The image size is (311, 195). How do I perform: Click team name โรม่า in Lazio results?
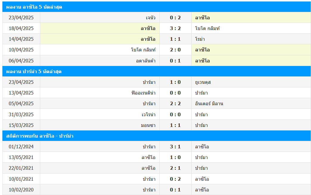pos(200,39)
